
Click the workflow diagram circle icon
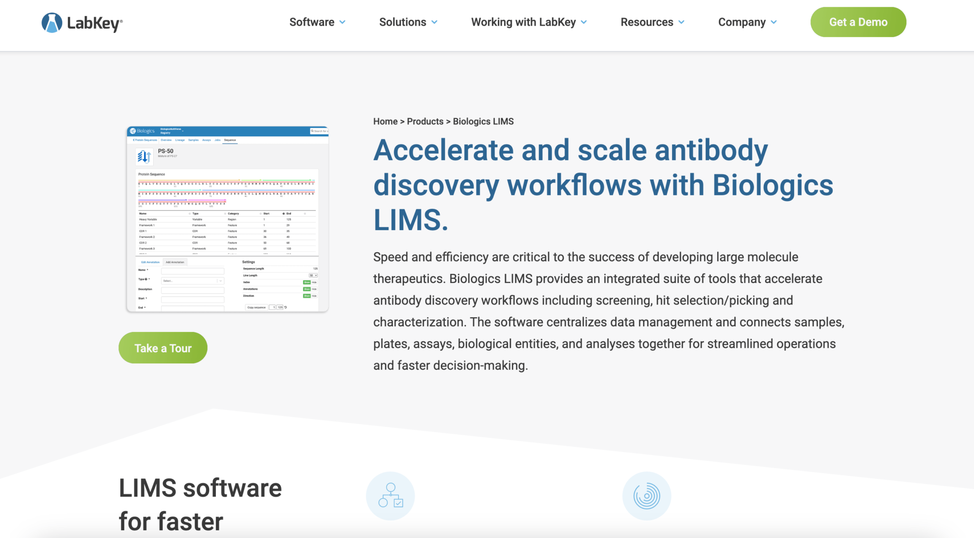(390, 496)
